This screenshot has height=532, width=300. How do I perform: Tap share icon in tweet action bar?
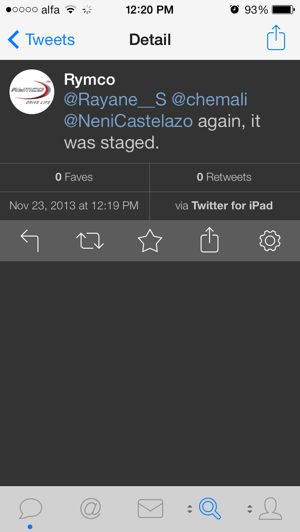[210, 241]
